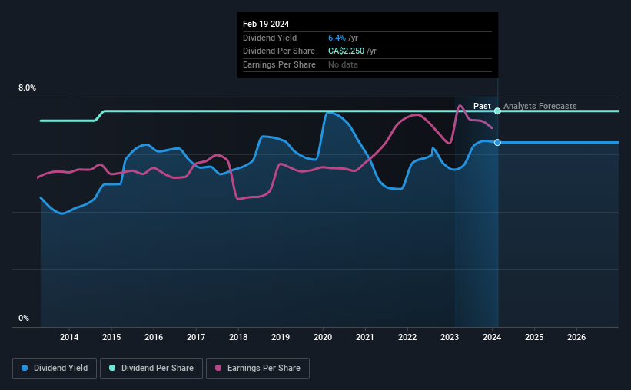Click the 2023 x-axis label

tap(450, 337)
